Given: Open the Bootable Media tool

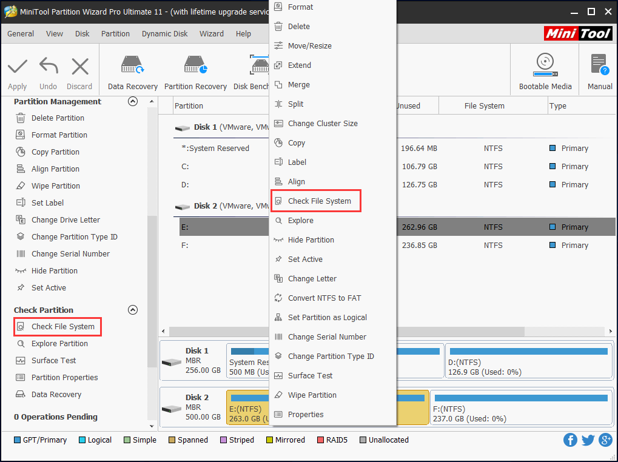Looking at the screenshot, I should (545, 72).
